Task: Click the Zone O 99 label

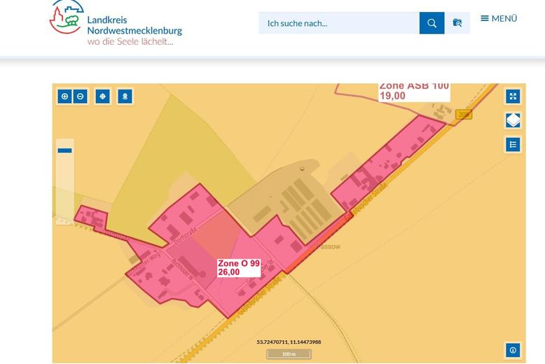Action: [239, 267]
